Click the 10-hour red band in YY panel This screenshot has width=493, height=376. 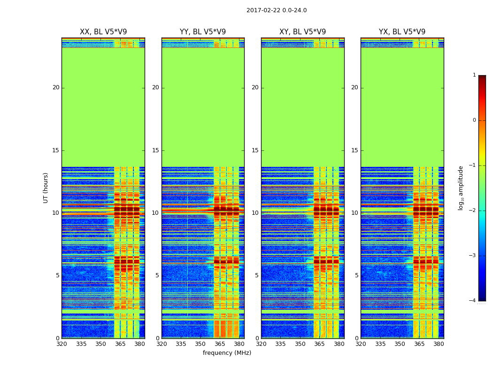(x=203, y=210)
